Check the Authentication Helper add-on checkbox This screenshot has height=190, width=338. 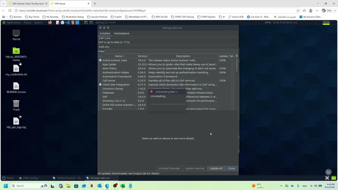pos(232,72)
